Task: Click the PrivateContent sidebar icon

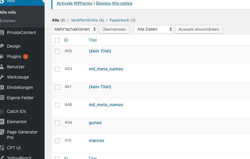Action: click(2, 32)
